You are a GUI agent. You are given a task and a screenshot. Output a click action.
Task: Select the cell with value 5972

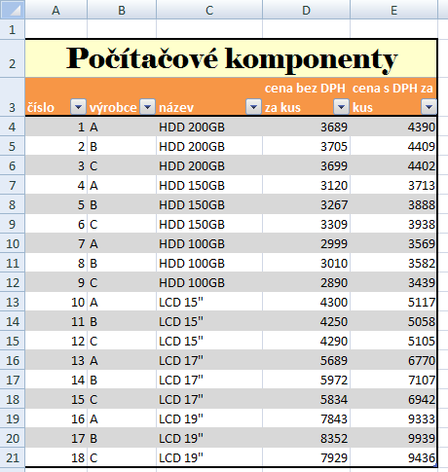point(306,380)
